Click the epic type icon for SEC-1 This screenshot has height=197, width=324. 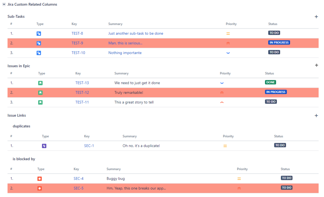(44, 146)
